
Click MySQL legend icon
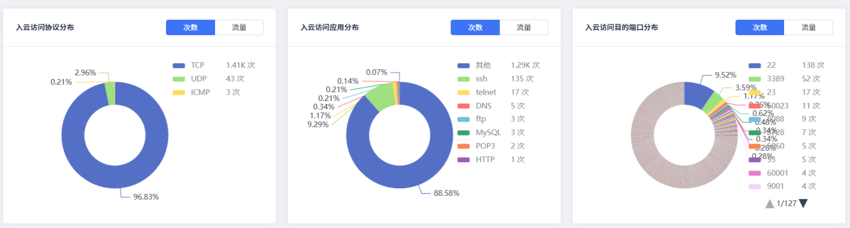point(463,132)
